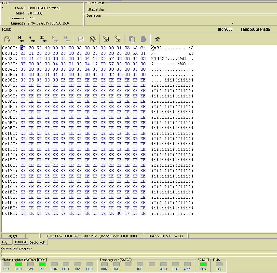Image resolution: width=277 pixels, height=273 pixels.
Task: Click the BBK error indicator
Action: 104,264
